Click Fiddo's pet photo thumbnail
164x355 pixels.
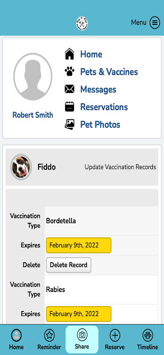click(21, 167)
